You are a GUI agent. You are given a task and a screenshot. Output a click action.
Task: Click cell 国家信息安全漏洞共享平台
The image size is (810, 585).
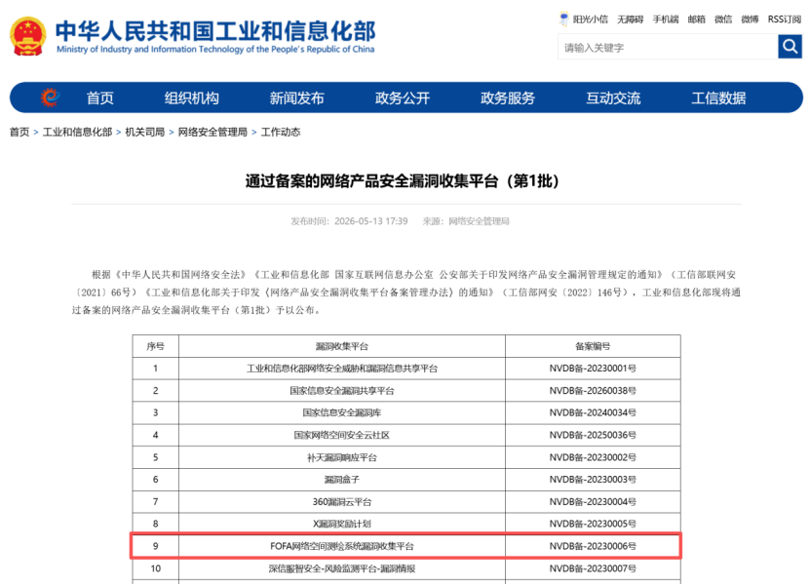pos(342,391)
